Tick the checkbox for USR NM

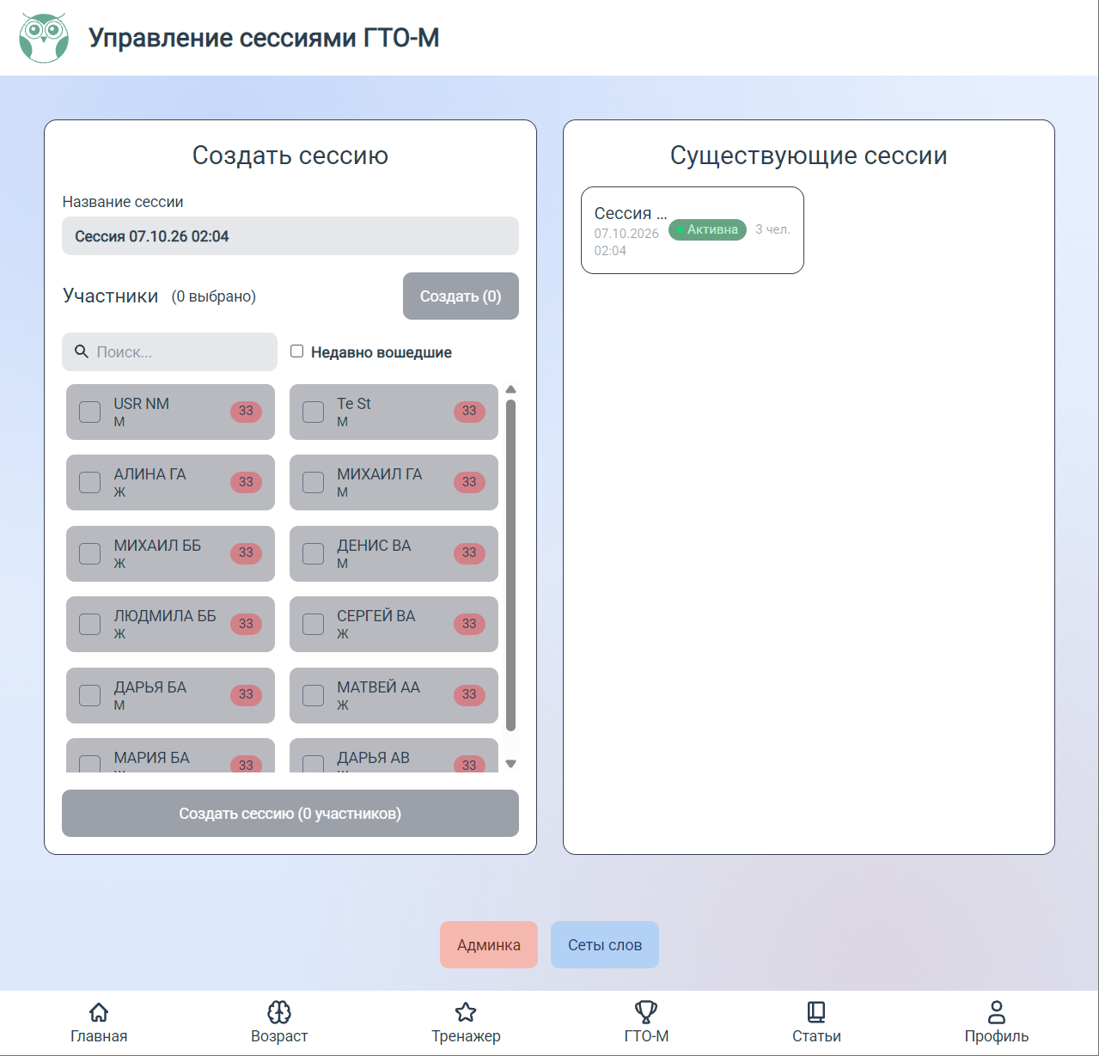(x=90, y=412)
